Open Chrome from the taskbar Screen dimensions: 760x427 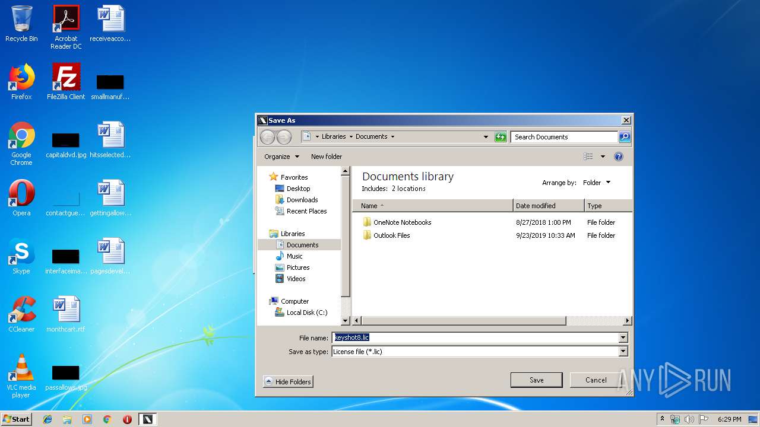click(x=107, y=419)
